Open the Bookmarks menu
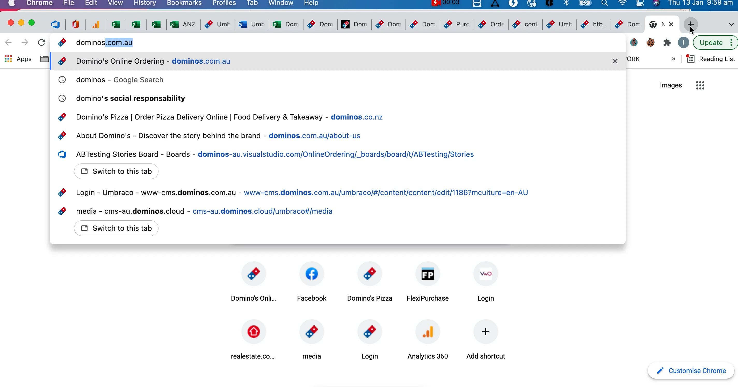This screenshot has width=738, height=387. pyautogui.click(x=184, y=3)
